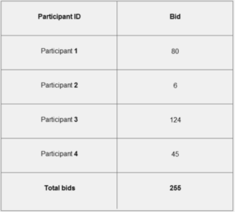The height and width of the screenshot is (212, 235).
Task: Click the word ID in the header
Action: [x=77, y=16]
